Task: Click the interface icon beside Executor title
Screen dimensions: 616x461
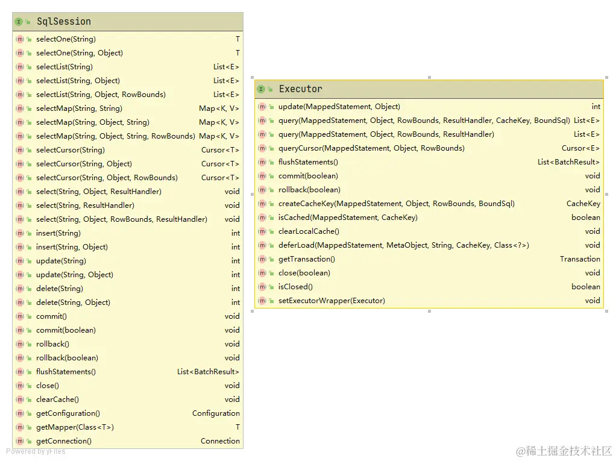Action: (x=261, y=89)
